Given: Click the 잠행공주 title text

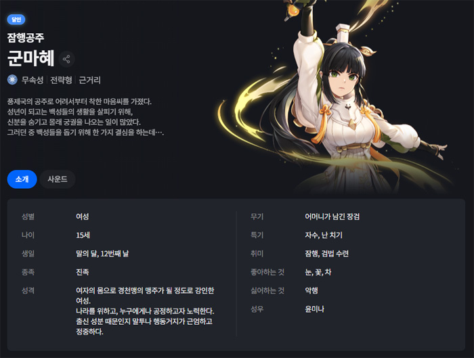Looking at the screenshot, I should click(x=26, y=37).
